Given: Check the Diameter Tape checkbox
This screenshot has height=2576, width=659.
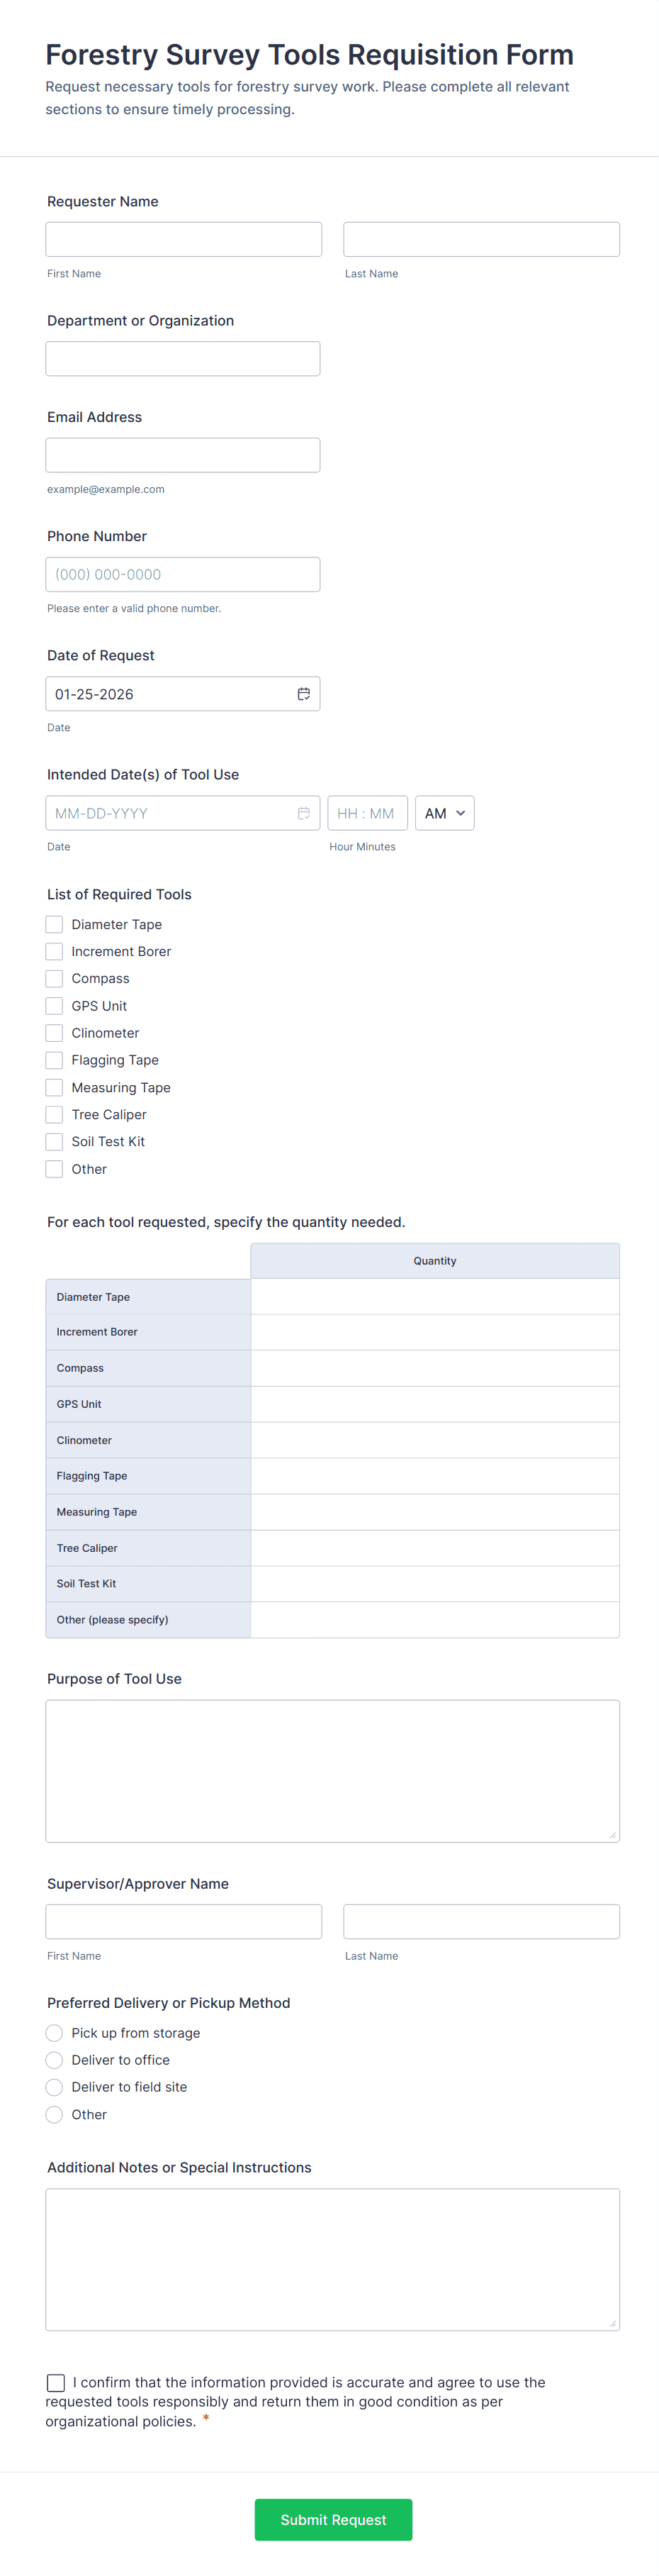Looking at the screenshot, I should (x=54, y=924).
